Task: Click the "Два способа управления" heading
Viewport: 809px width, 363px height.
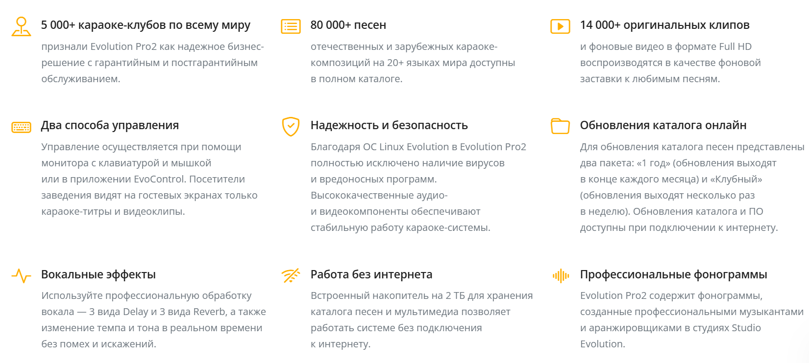Action: (110, 125)
